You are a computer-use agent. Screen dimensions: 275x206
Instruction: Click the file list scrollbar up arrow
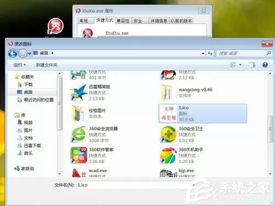point(270,74)
